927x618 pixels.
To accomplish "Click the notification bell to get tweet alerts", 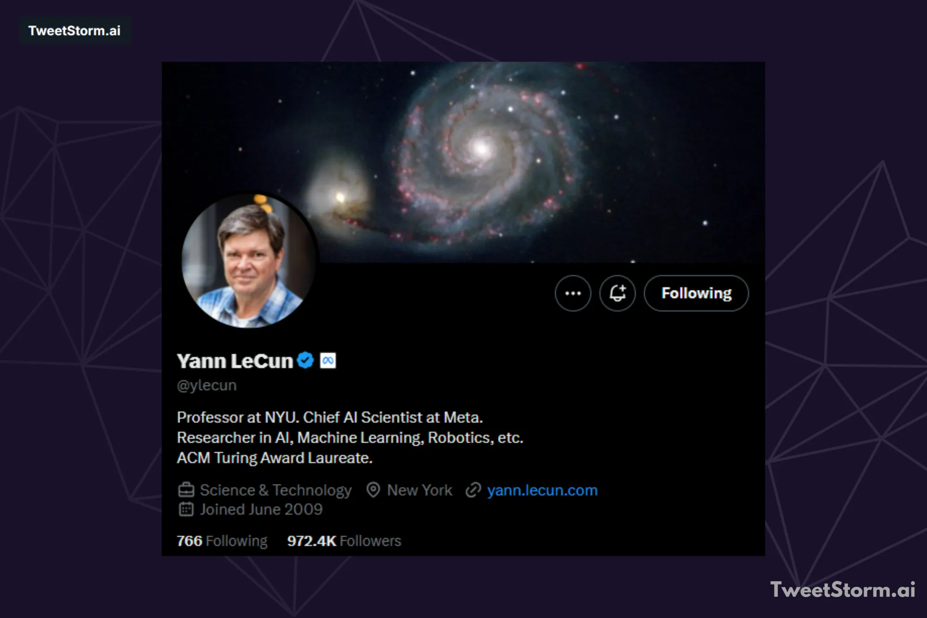I will pyautogui.click(x=617, y=293).
